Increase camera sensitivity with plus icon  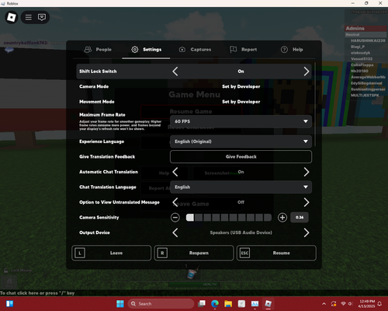(x=282, y=218)
